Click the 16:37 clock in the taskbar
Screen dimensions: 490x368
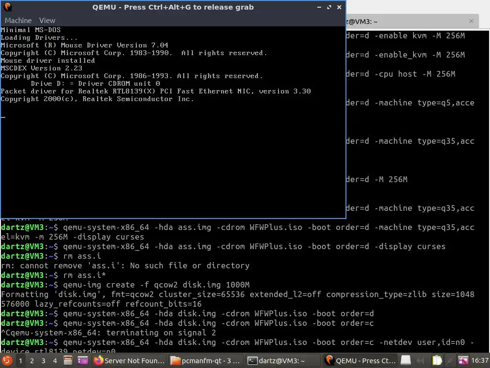coord(479,360)
